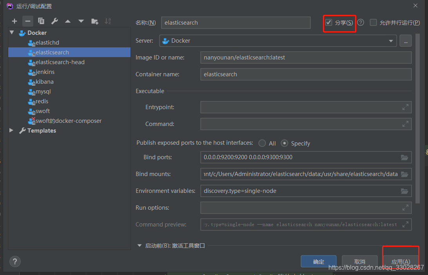The height and width of the screenshot is (275, 428).
Task: Browse Environment variables folder icon
Action: (404, 191)
